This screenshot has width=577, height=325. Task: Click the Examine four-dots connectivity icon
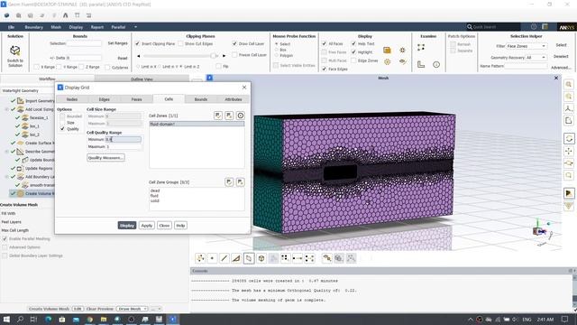421,47
